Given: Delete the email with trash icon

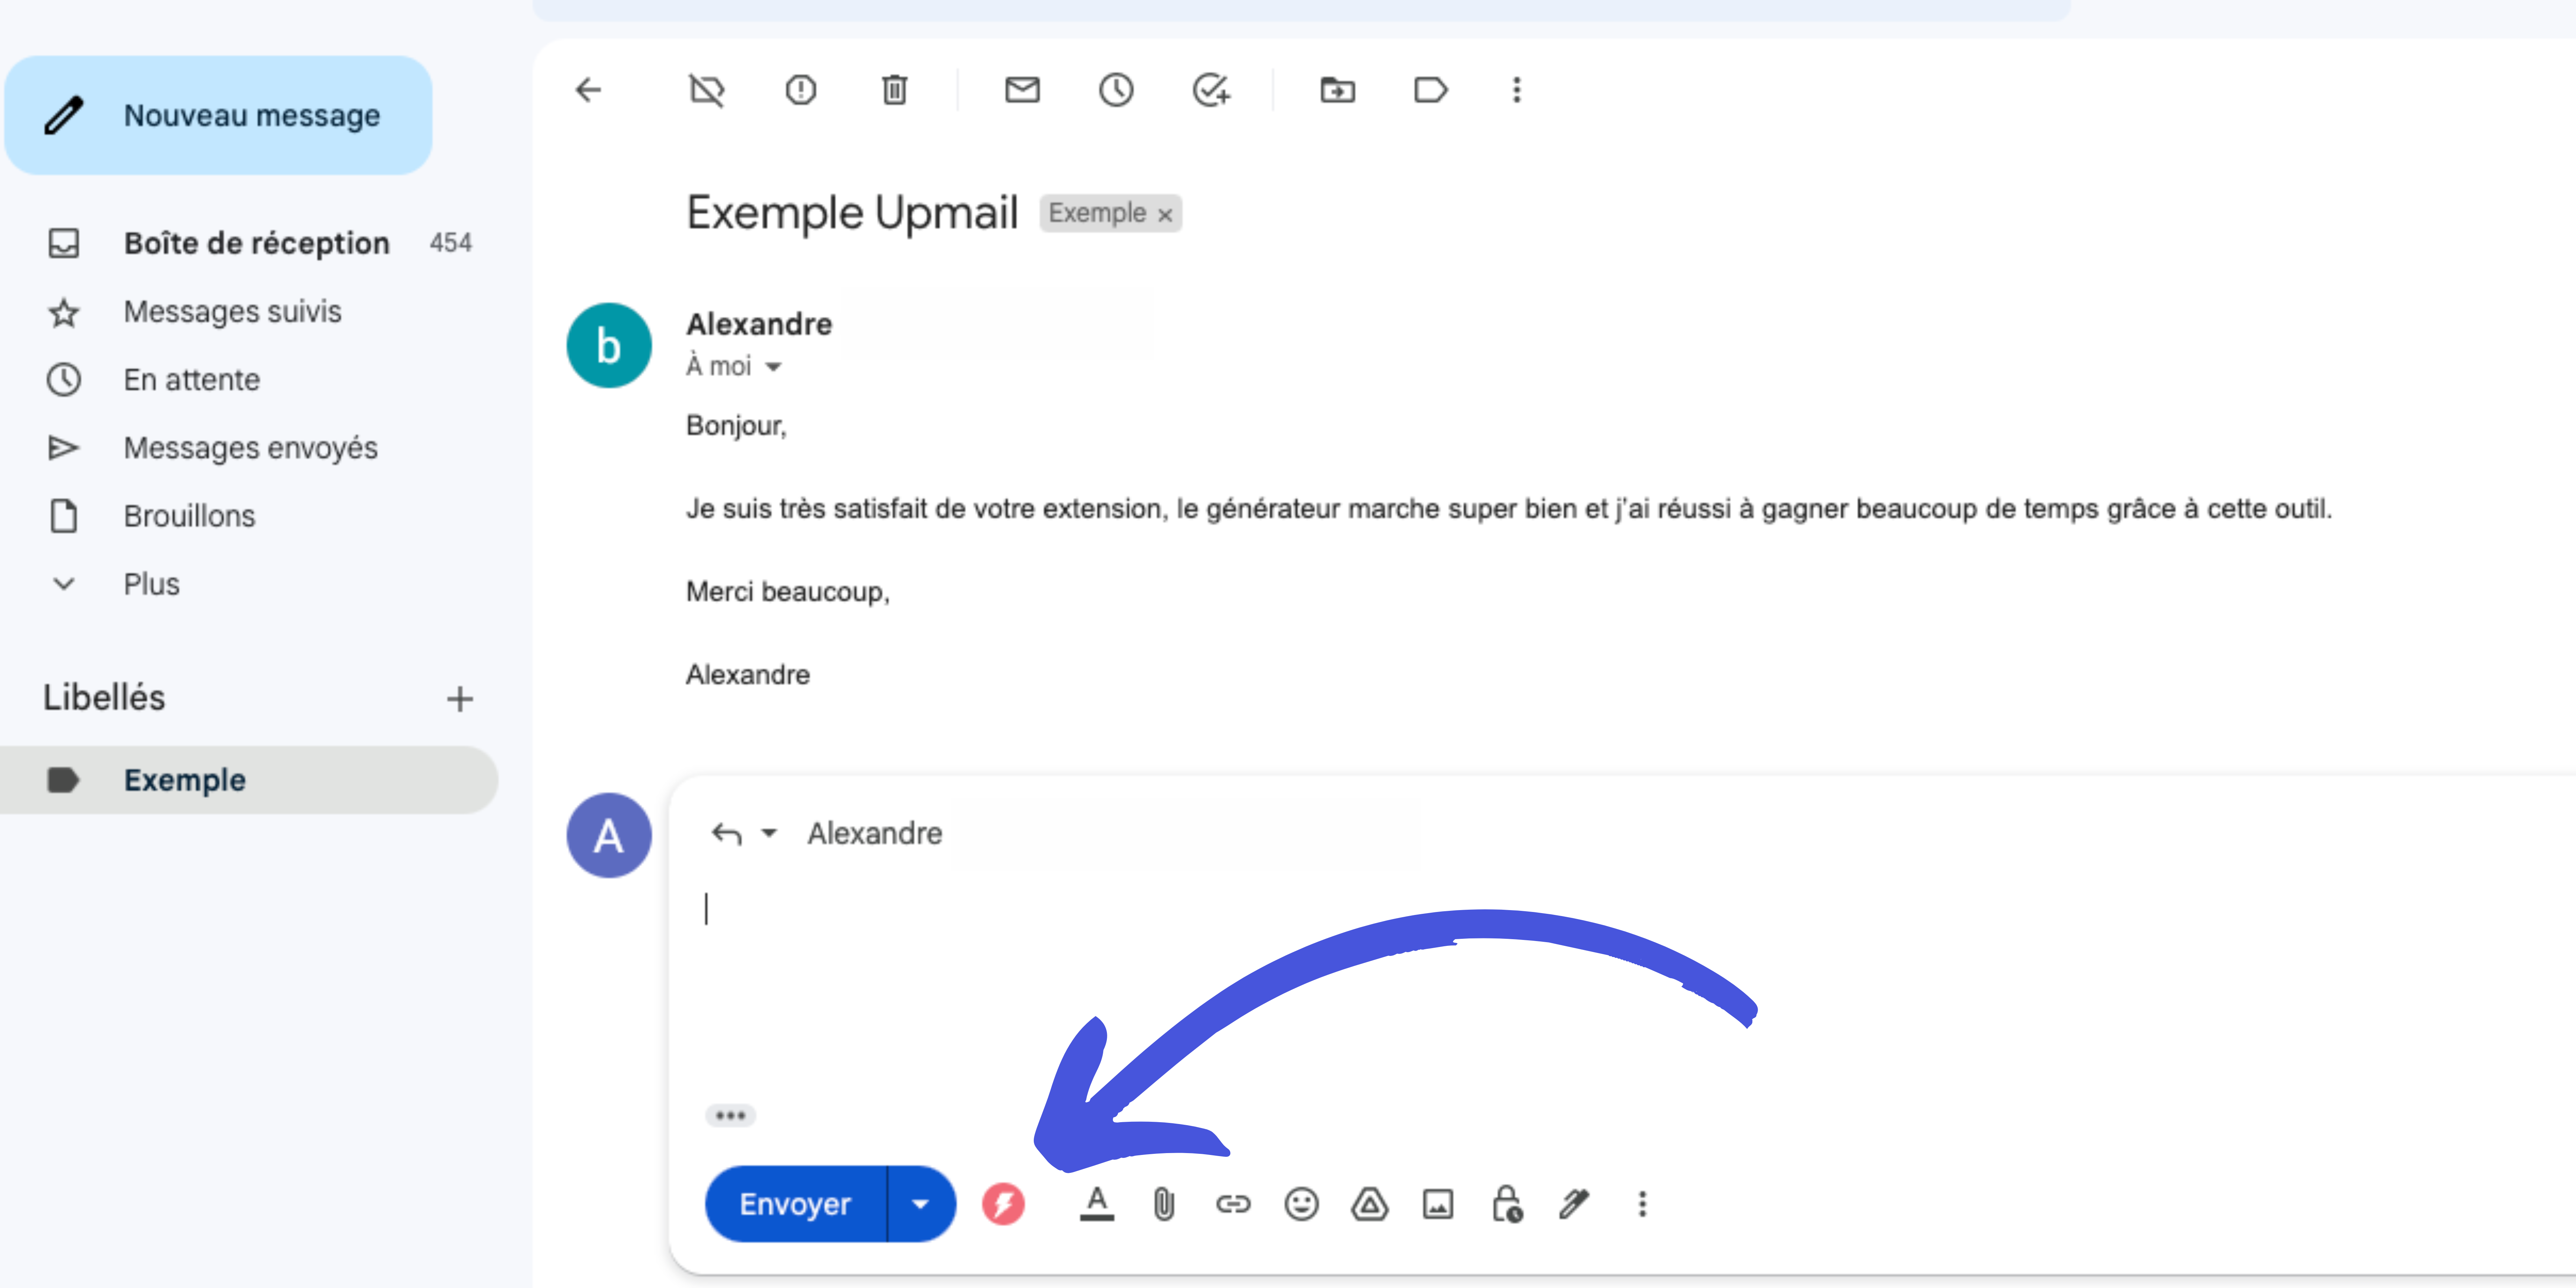Looking at the screenshot, I should (894, 90).
